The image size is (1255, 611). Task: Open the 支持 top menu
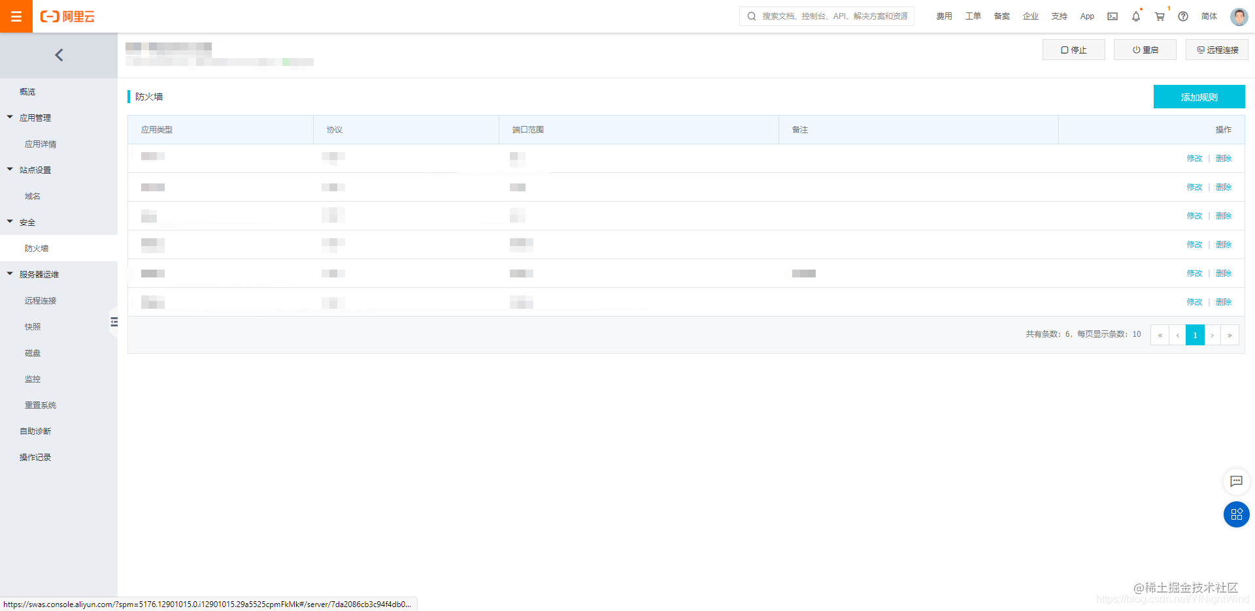pos(1059,16)
